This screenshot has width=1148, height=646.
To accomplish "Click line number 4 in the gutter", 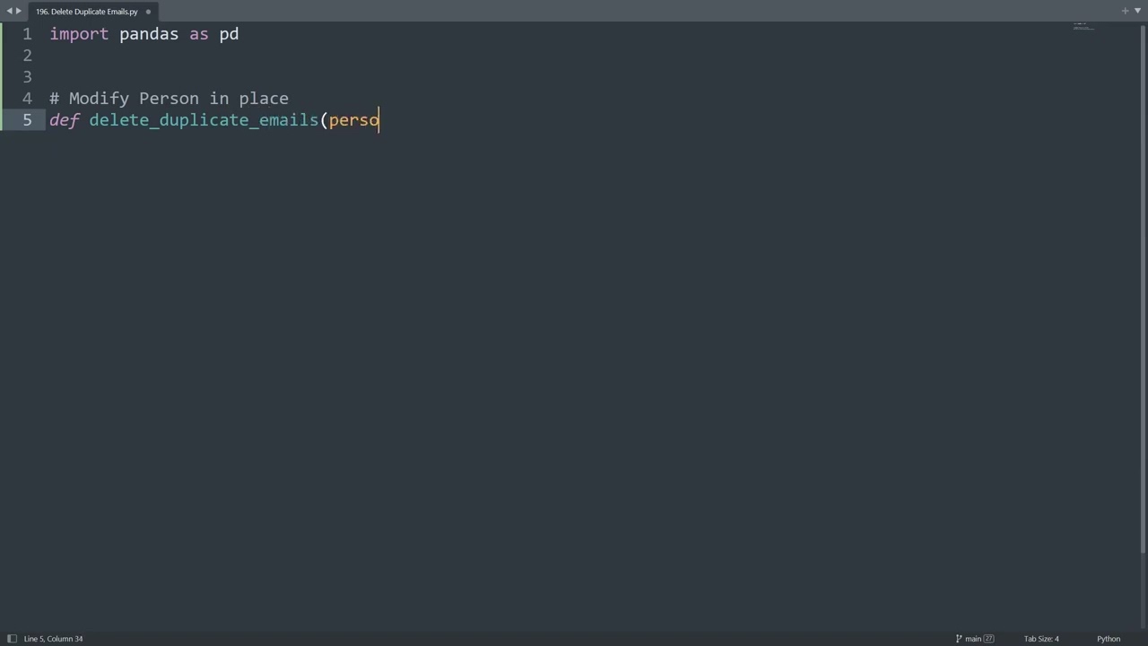I will (x=27, y=99).
